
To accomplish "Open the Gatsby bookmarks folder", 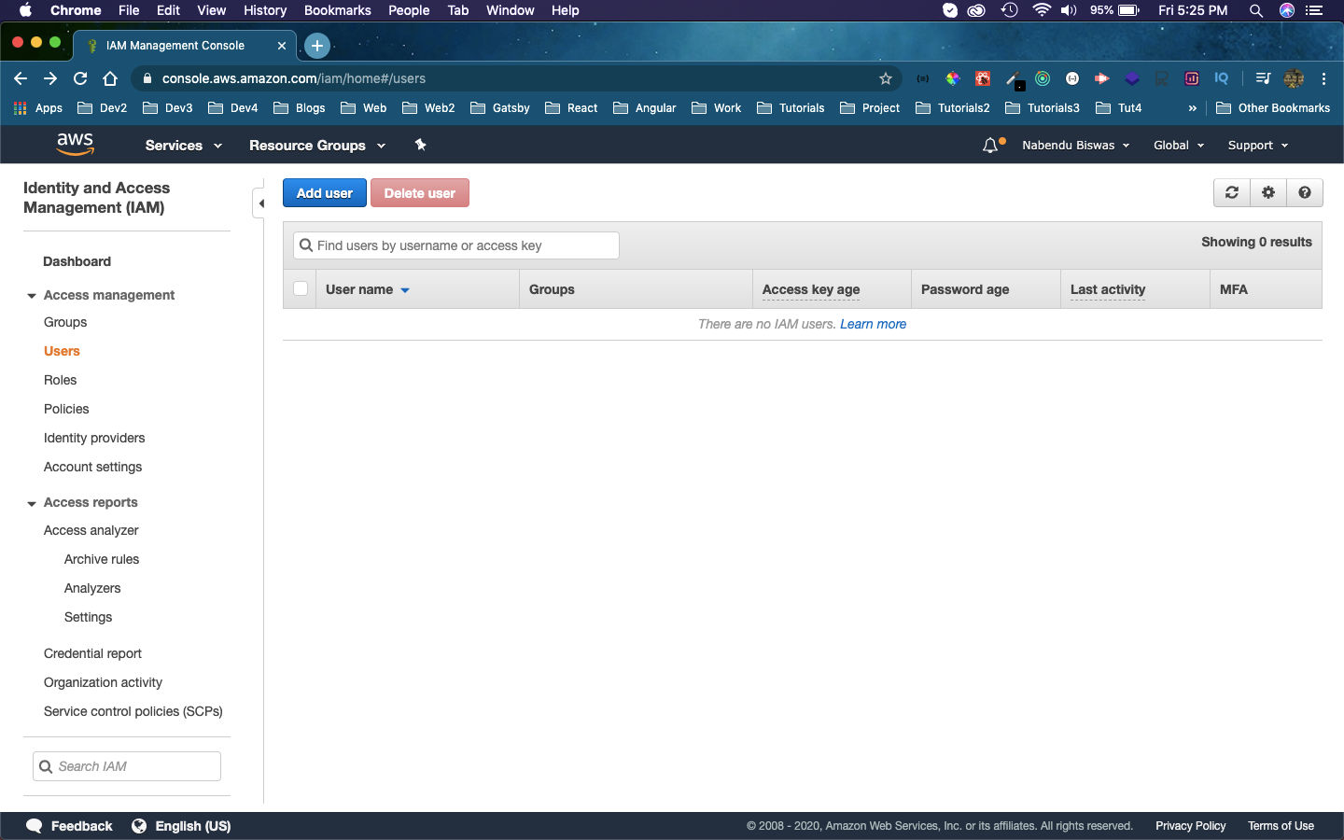I will click(x=500, y=108).
